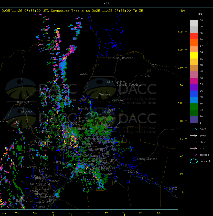Click the TUPUNGATO map label
Screen dimensions: 213x216
pos(41,179)
